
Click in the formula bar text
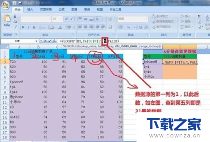coord(89,41)
